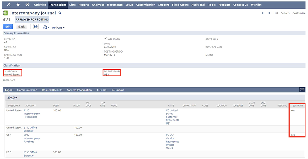Open the Actions dropdown

click(58, 27)
